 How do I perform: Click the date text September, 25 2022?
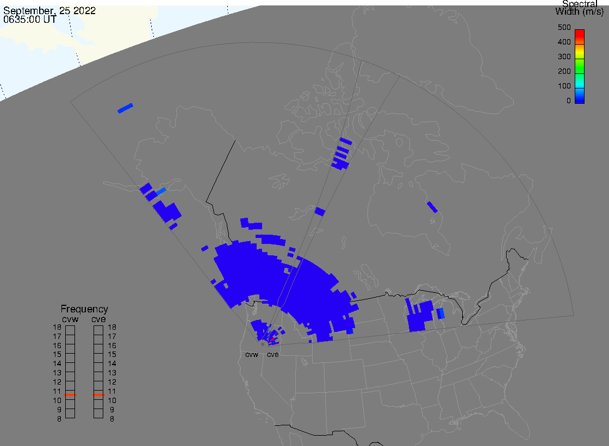point(49,10)
